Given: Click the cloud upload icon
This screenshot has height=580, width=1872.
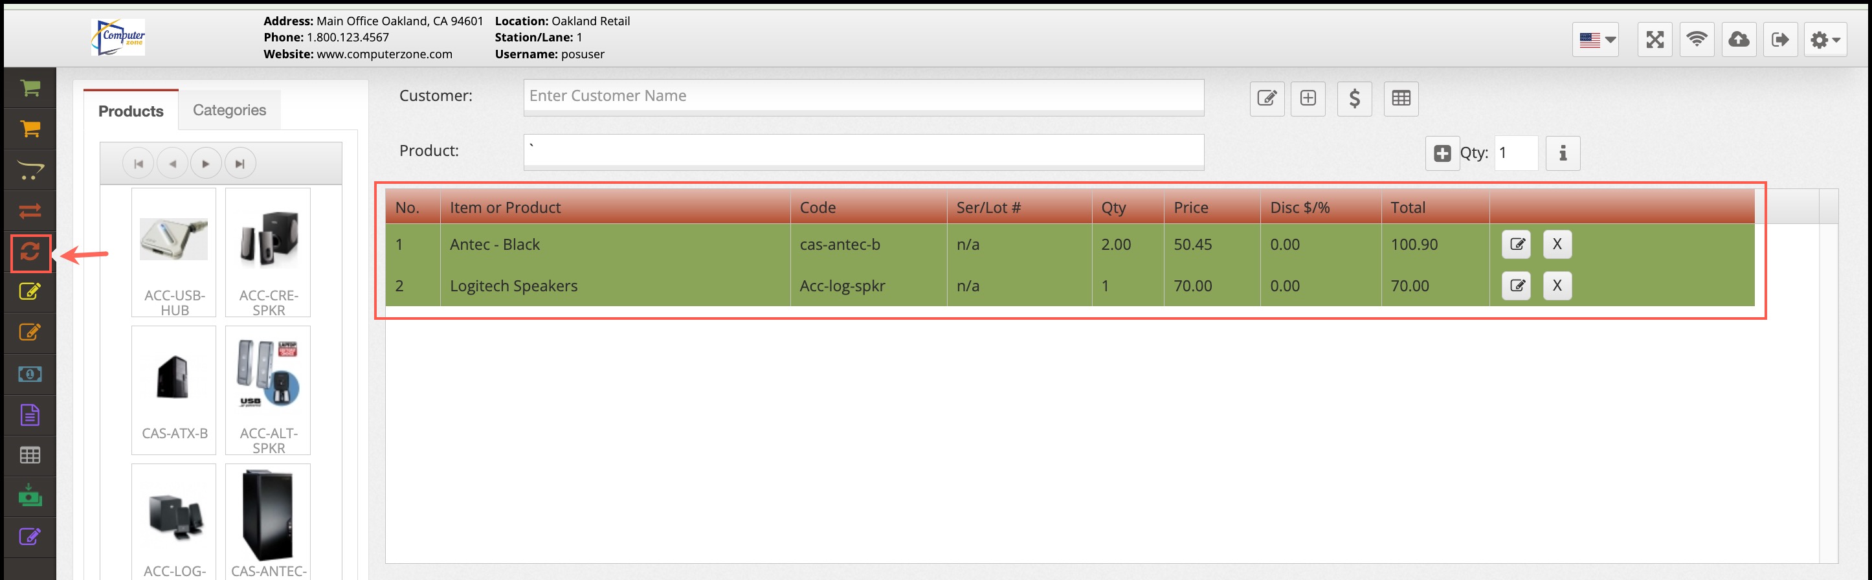Looking at the screenshot, I should tap(1739, 39).
